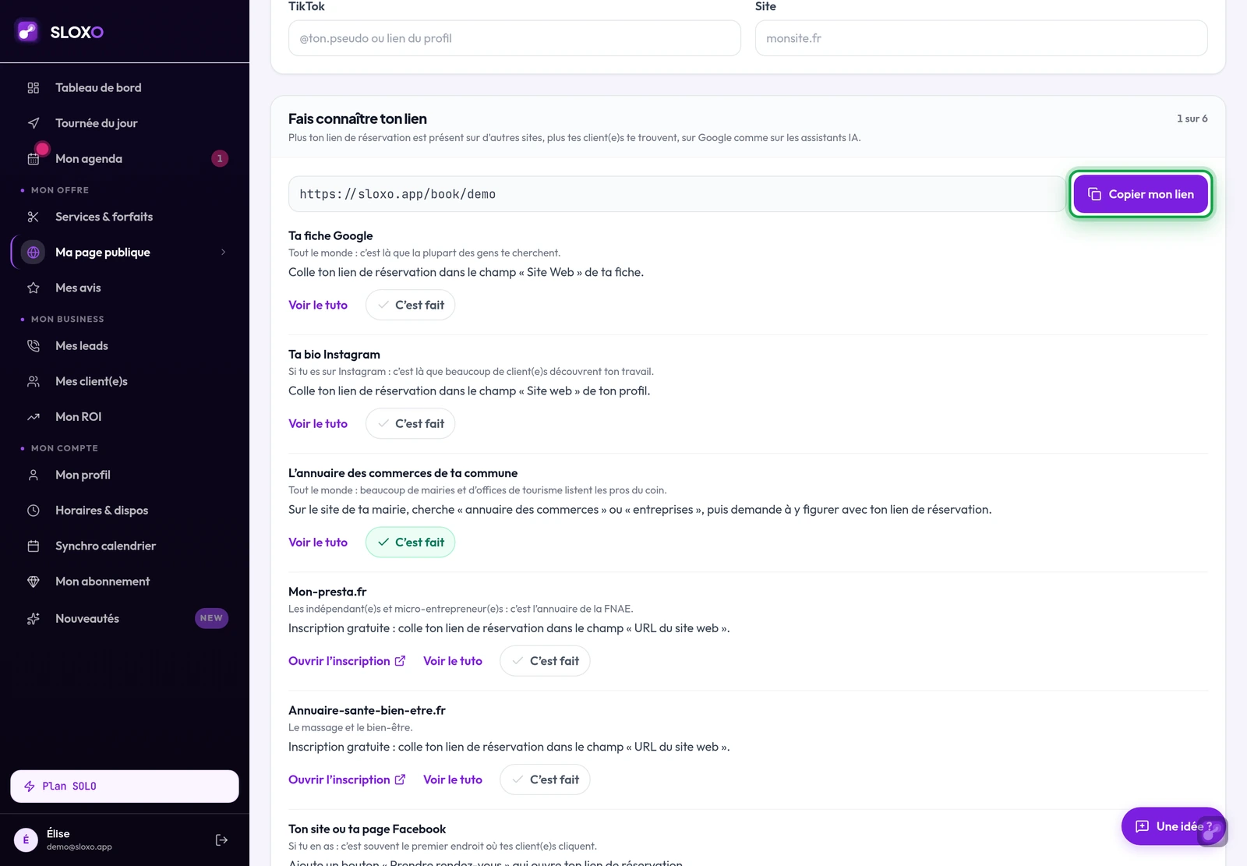This screenshot has width=1247, height=866.
Task: Click Ouvrir l'inscription for Annuaire-sante-bien-etre.fr
Action: point(347,779)
